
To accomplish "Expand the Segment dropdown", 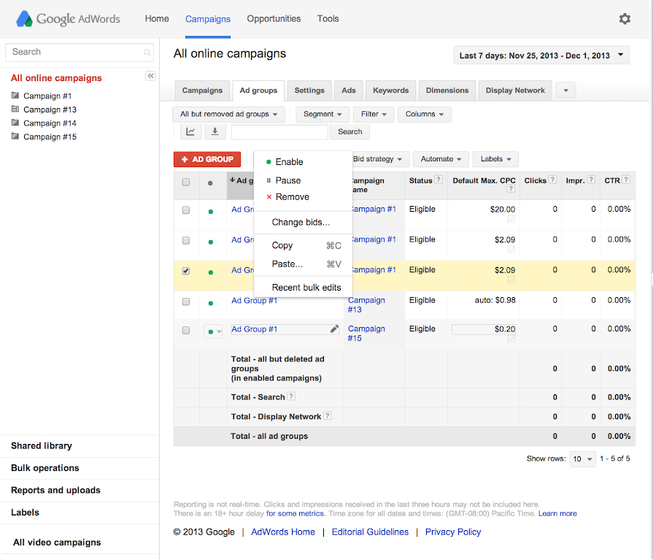I will click(x=322, y=115).
